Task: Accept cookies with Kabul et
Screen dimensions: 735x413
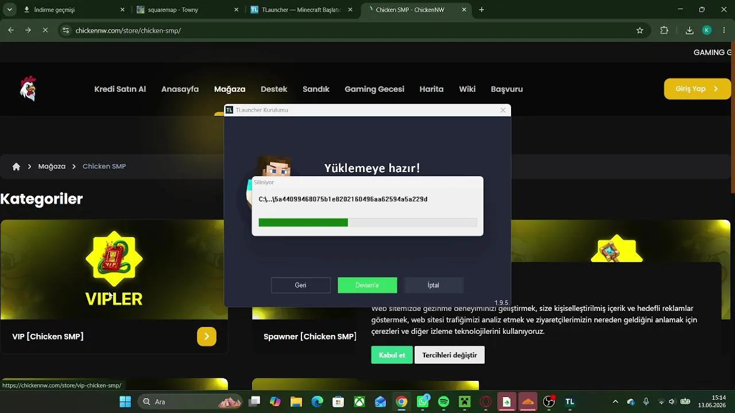Action: (392, 355)
